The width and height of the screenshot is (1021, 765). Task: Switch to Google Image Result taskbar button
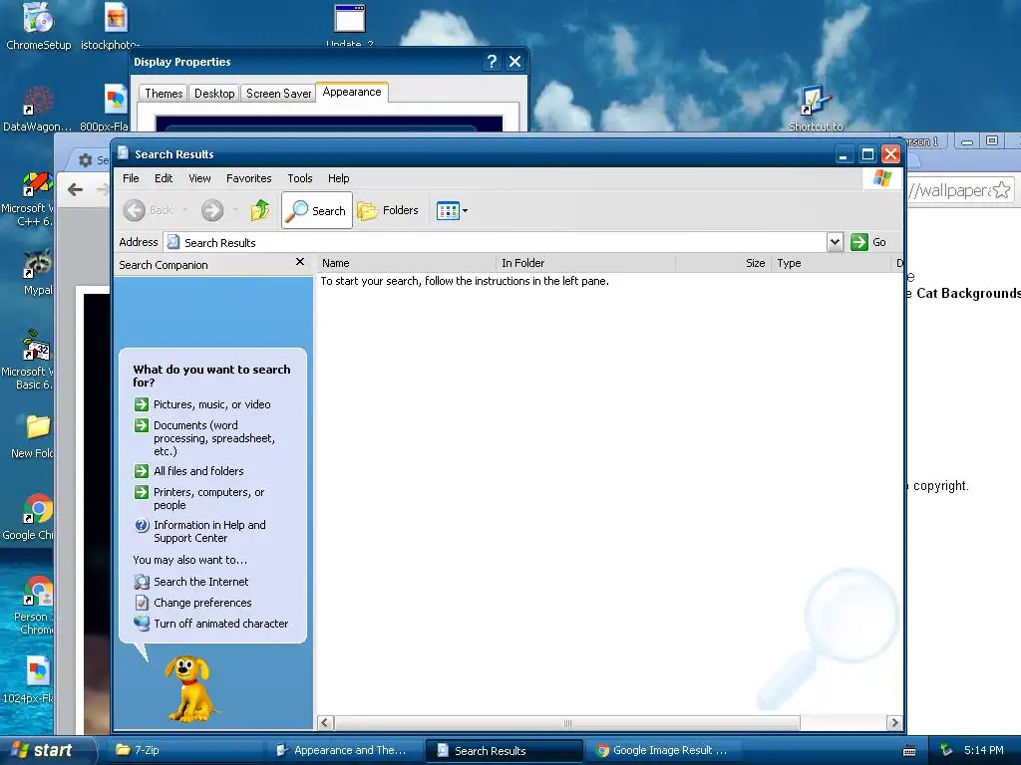[x=664, y=750]
